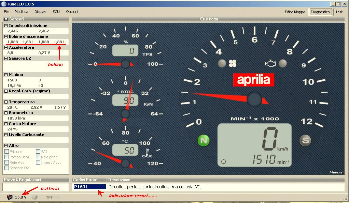This screenshot has width=349, height=203.
Task: Collapse the Sensori panel
Action: pyautogui.click(x=6, y=19)
